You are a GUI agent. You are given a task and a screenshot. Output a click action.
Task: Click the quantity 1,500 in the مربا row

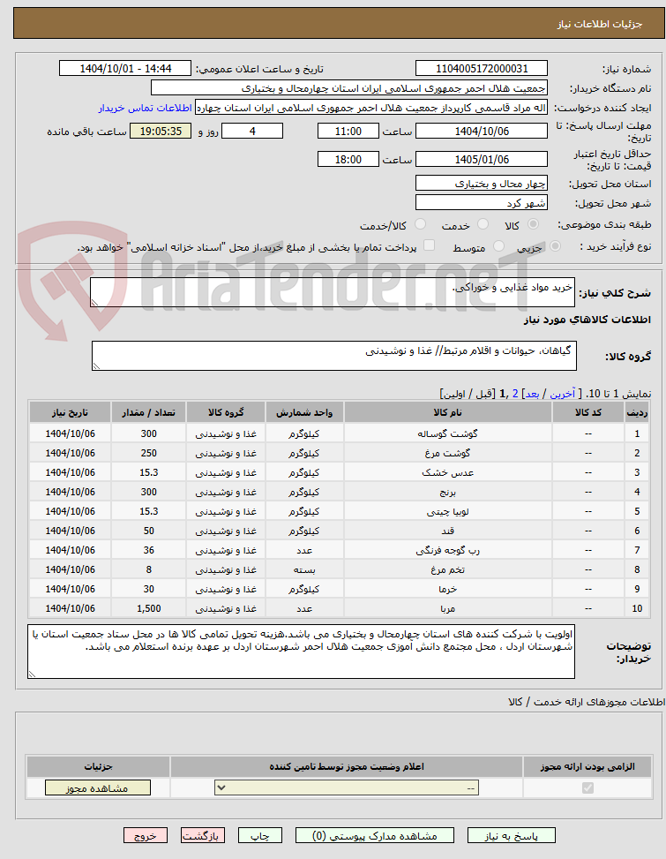(x=149, y=608)
